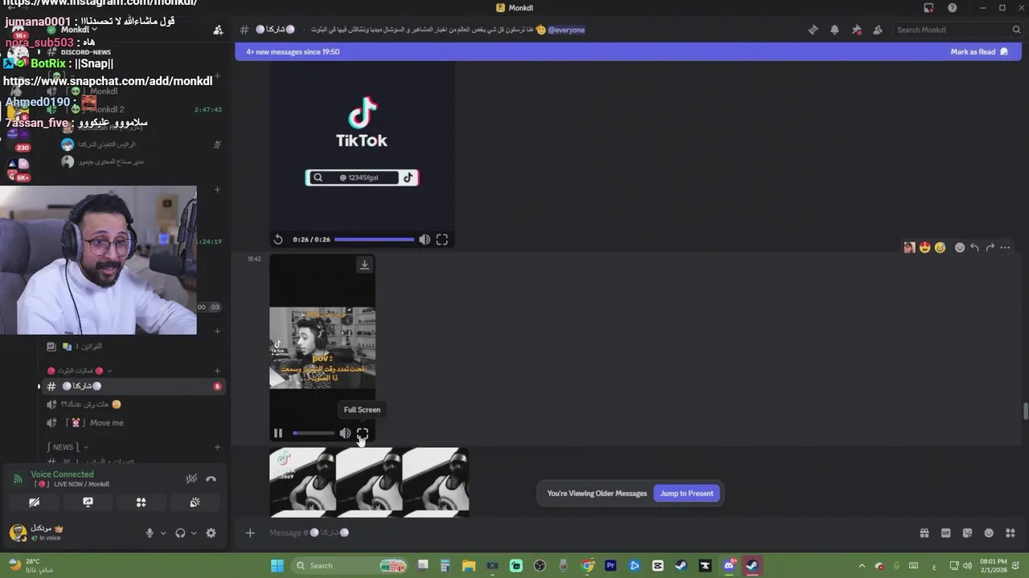
Task: Forward the hovered message
Action: point(990,247)
